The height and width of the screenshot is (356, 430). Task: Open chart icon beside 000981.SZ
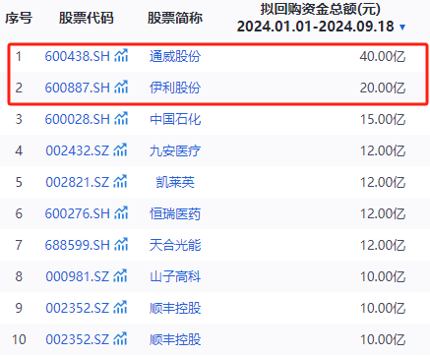coord(120,275)
